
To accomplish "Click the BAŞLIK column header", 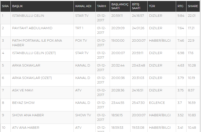I will pos(18,6).
